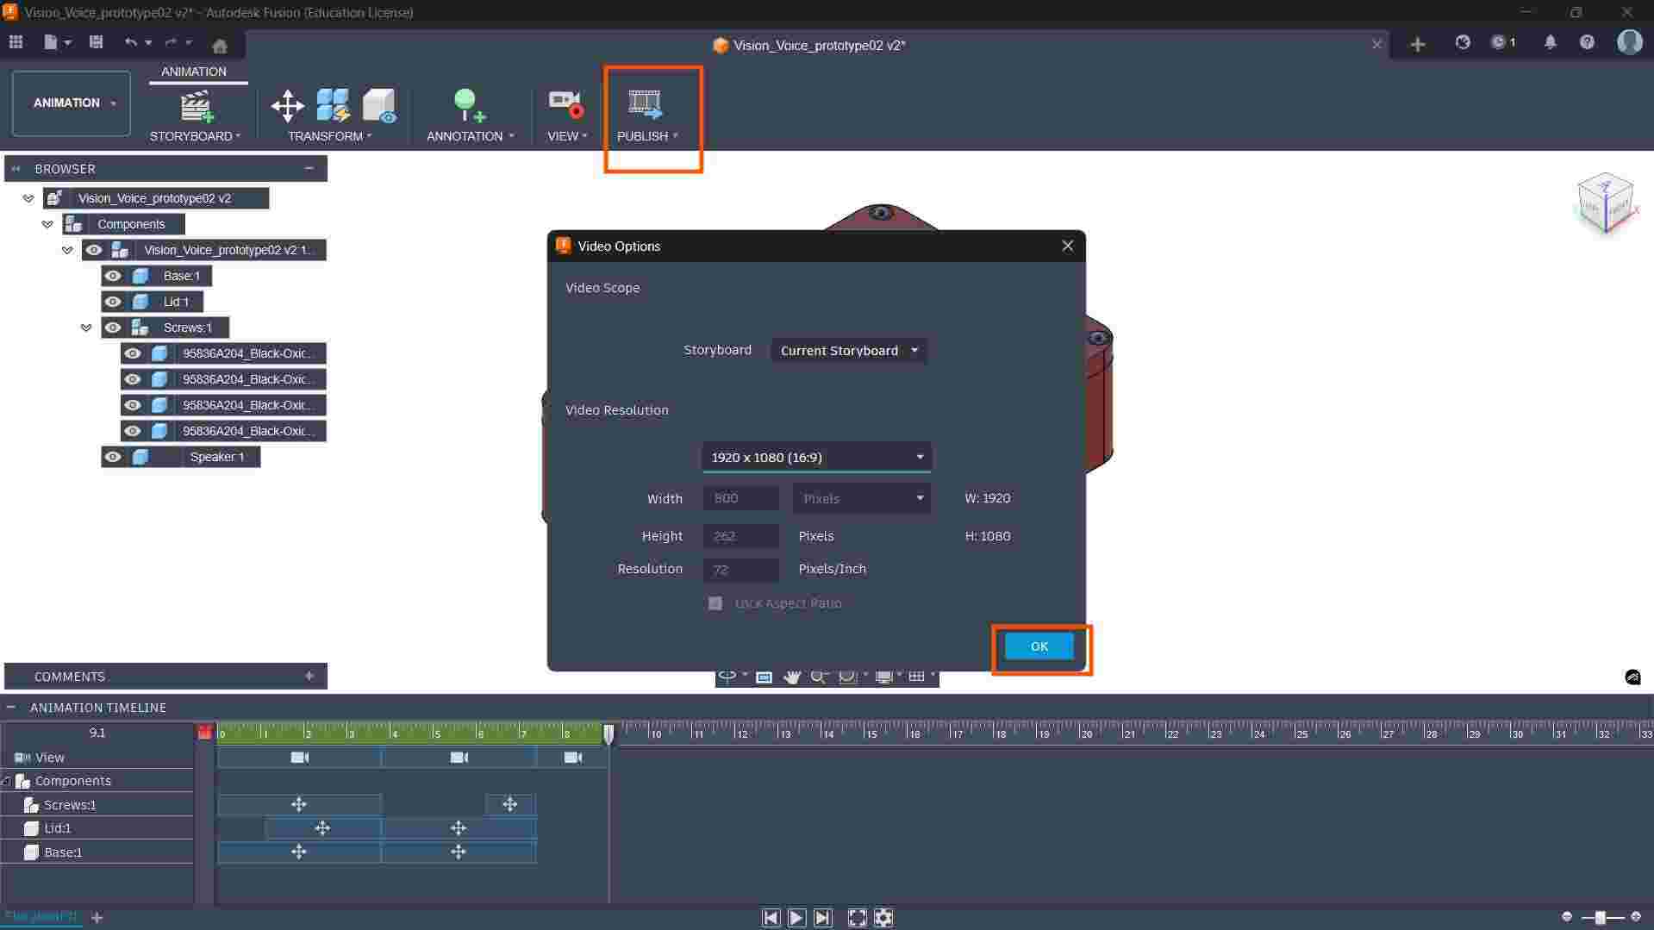
Task: Click the Save disk icon
Action: click(96, 42)
